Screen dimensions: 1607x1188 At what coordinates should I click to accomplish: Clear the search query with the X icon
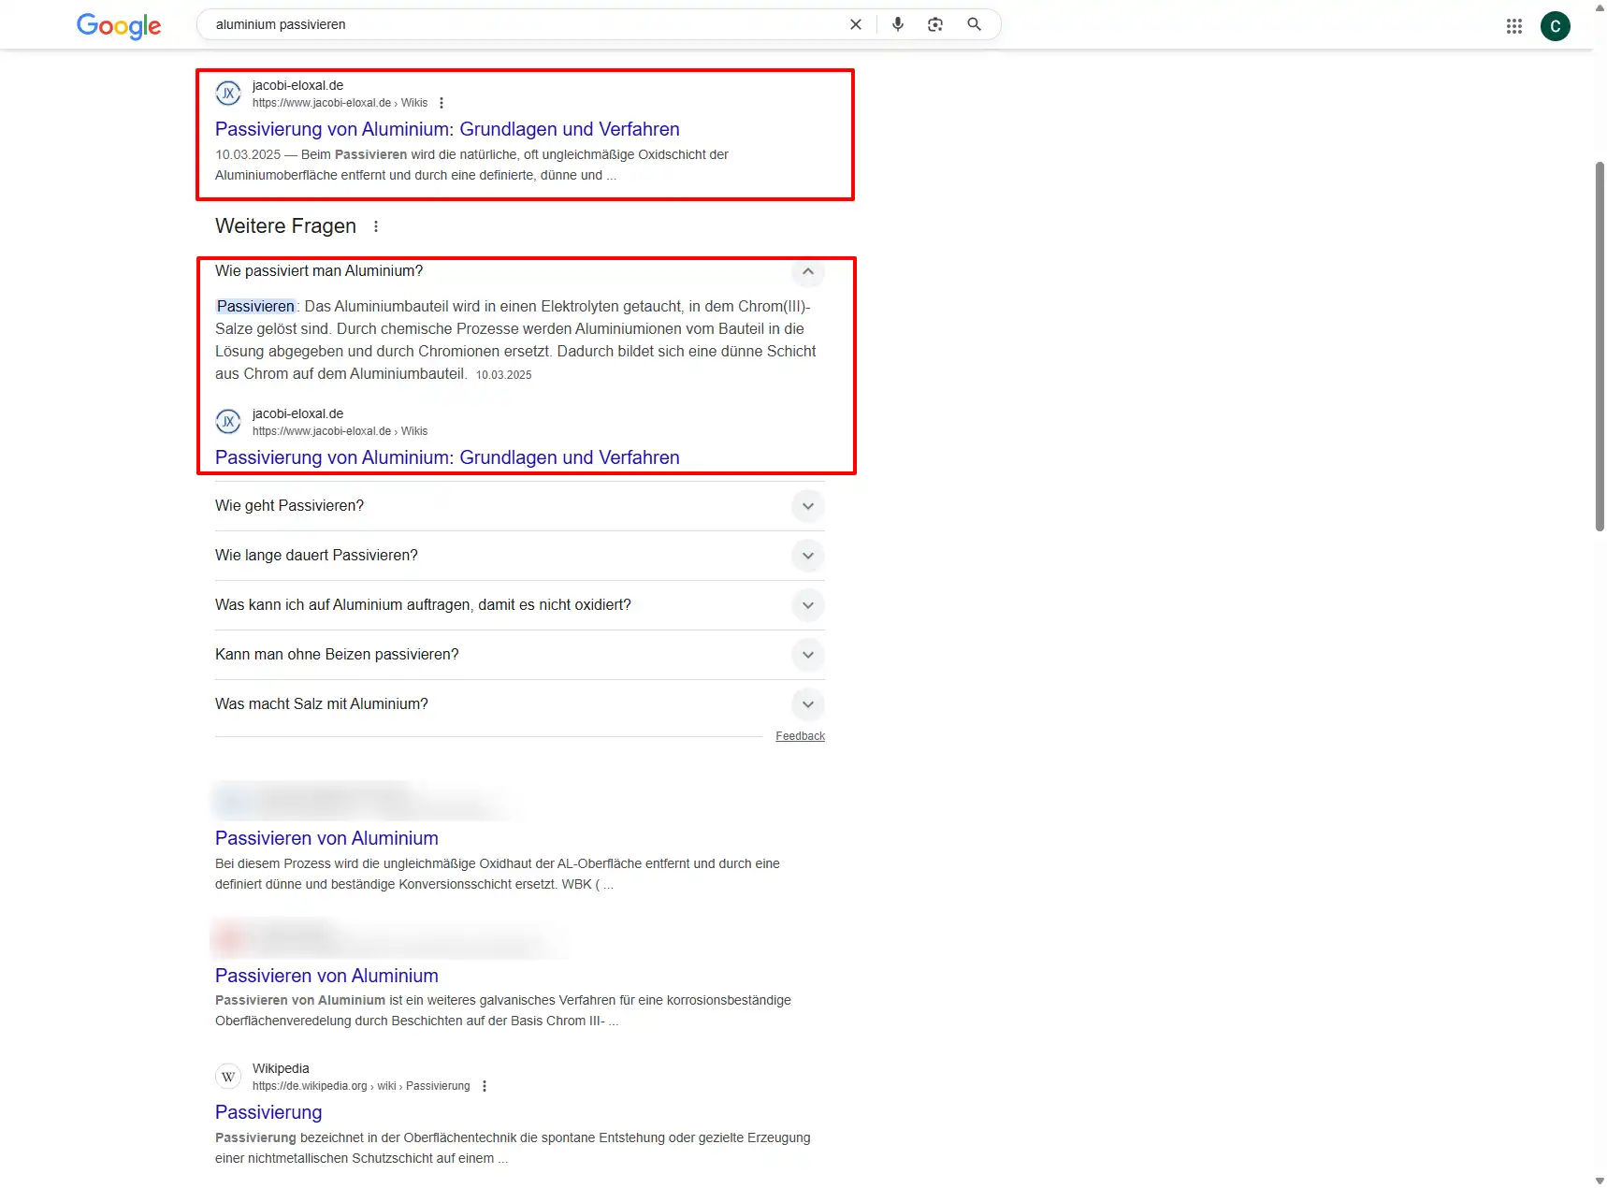tap(855, 24)
